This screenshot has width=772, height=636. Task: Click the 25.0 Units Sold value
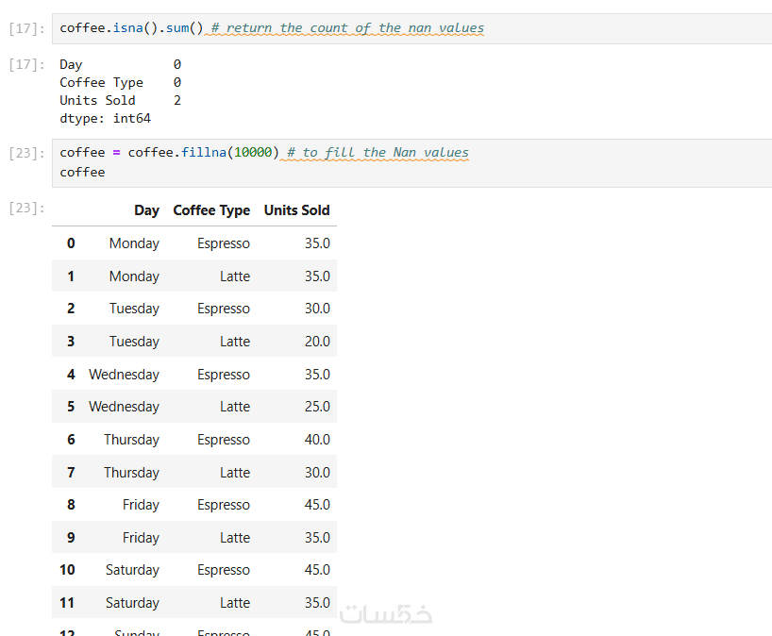tap(317, 407)
